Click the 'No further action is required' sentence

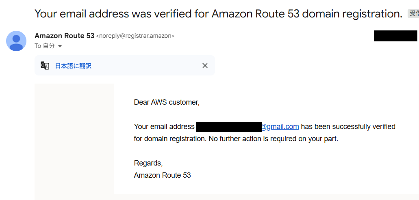(274, 139)
